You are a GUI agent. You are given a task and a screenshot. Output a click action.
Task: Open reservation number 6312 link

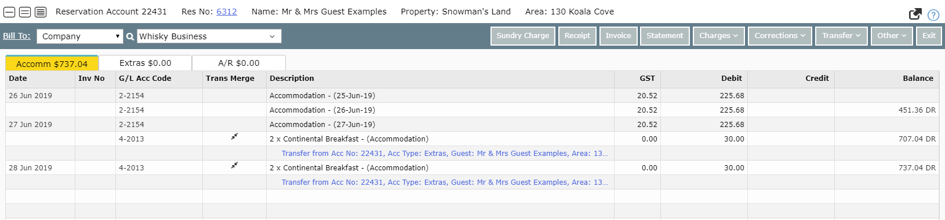click(227, 12)
